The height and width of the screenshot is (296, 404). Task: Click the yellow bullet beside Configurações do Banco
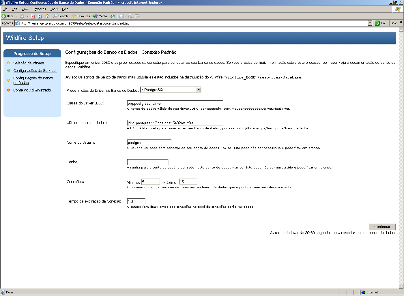click(9, 80)
